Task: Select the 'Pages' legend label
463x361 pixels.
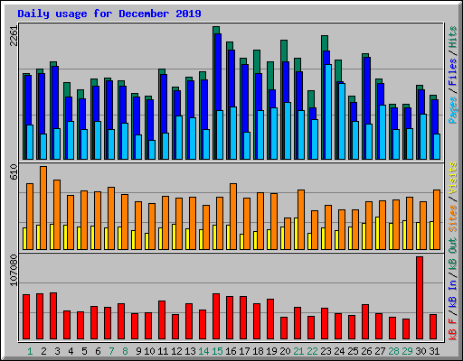Action: click(452, 110)
